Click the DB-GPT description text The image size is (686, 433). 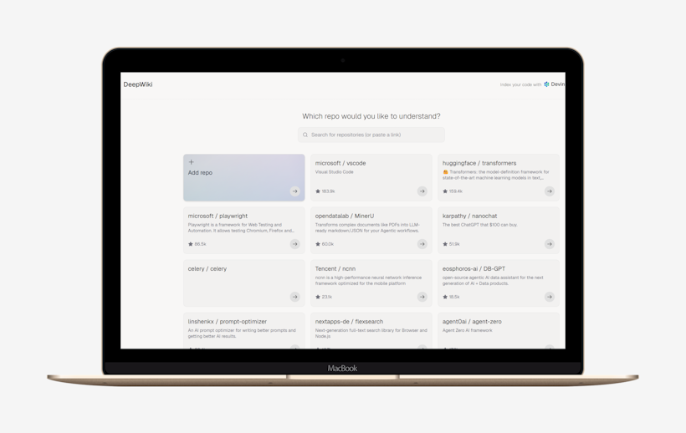[x=493, y=281]
